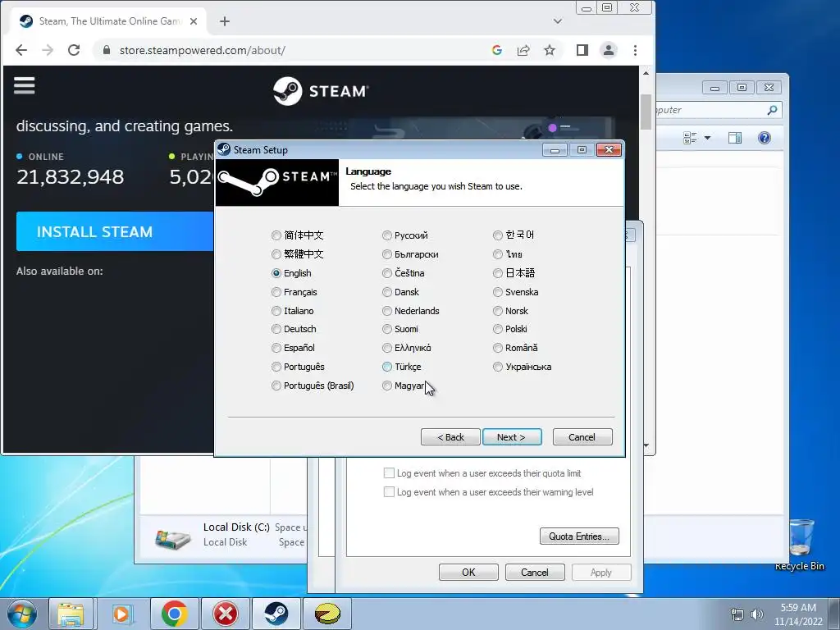Open Chrome tab search chevron
This screenshot has height=630, width=840.
(558, 21)
